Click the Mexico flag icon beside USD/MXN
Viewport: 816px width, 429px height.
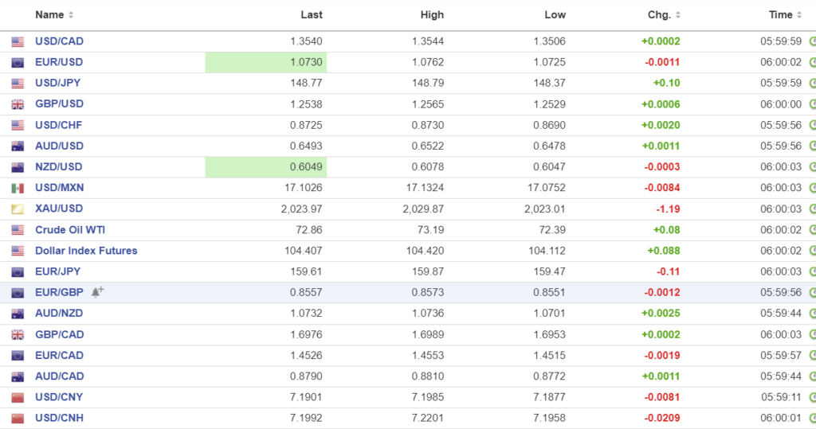click(x=18, y=188)
